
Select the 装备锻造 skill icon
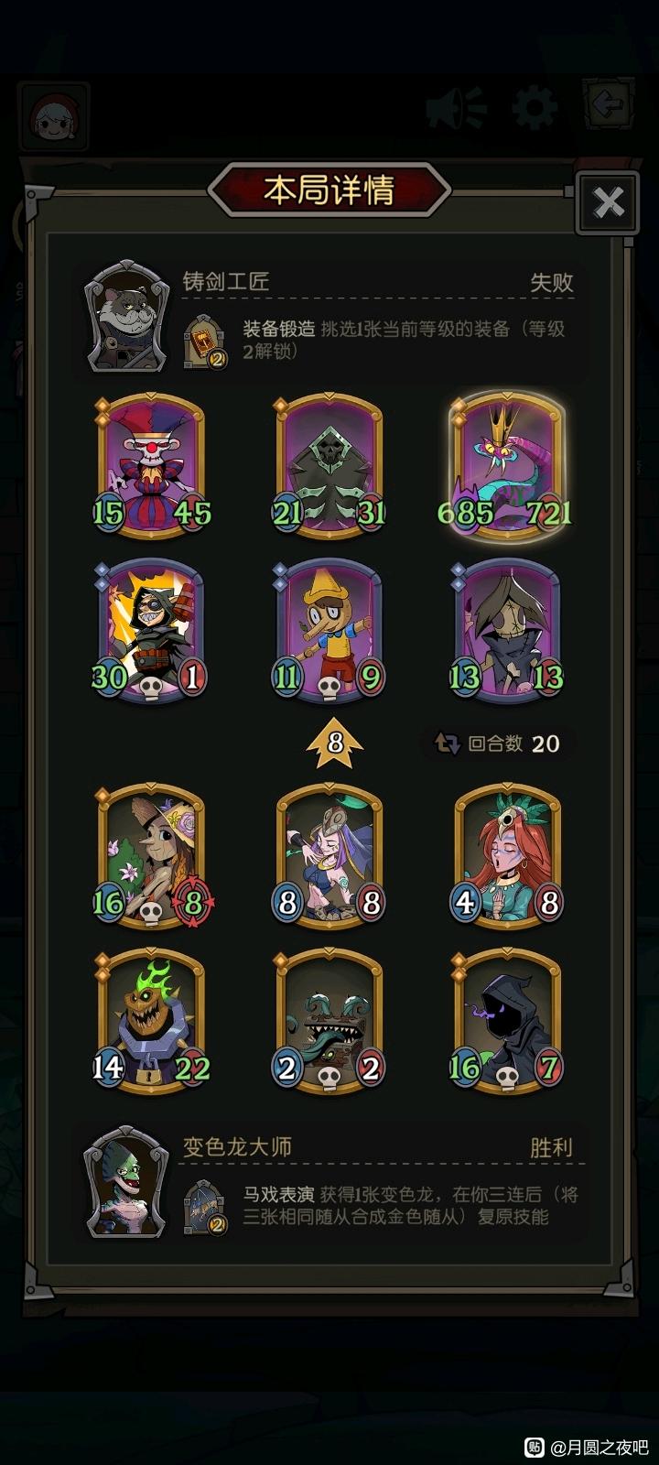(205, 342)
